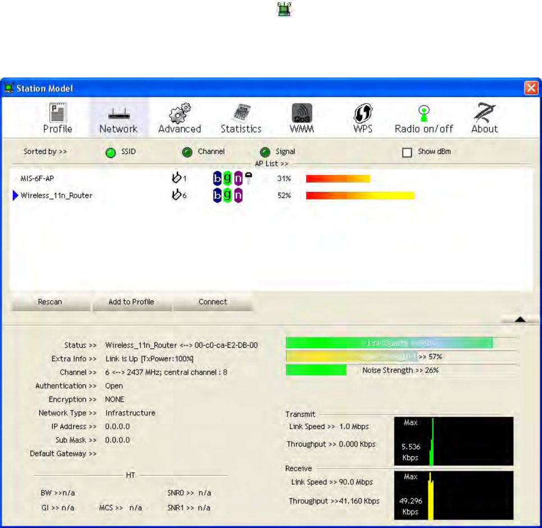The width and height of the screenshot is (542, 528).
Task: Open the WMM QoS icon
Action: (x=302, y=113)
